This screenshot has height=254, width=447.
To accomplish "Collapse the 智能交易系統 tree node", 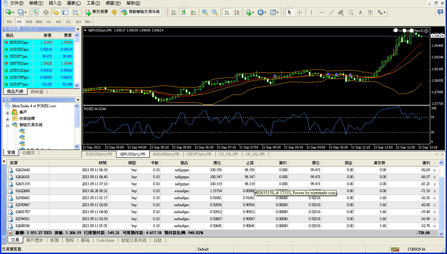I will pos(7,125).
